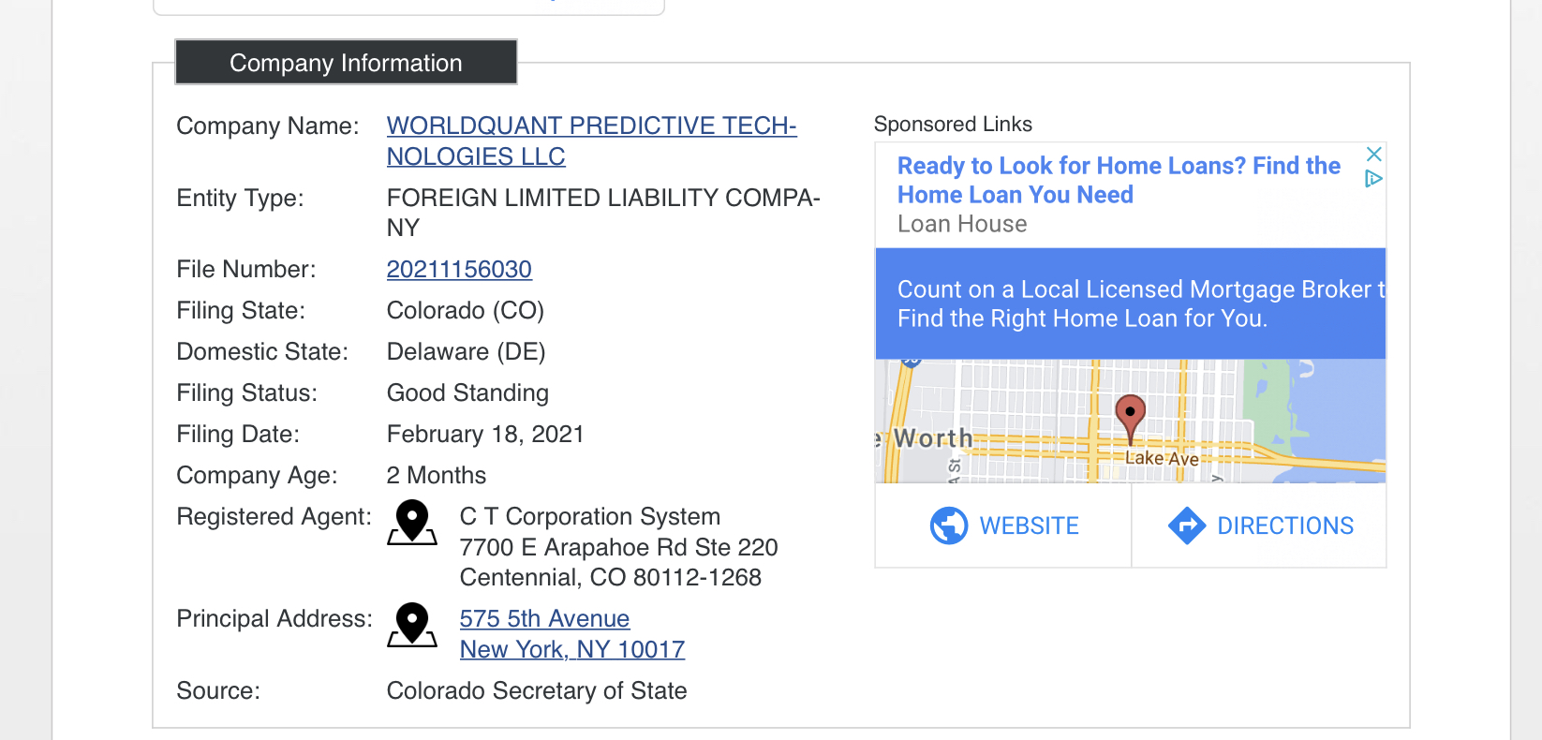The width and height of the screenshot is (1542, 740).
Task: Click DIRECTIONS button in the ad
Action: coord(1259,525)
